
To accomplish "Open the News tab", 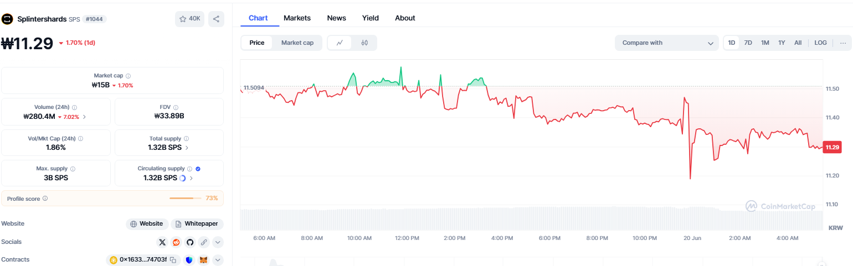I will 336,18.
